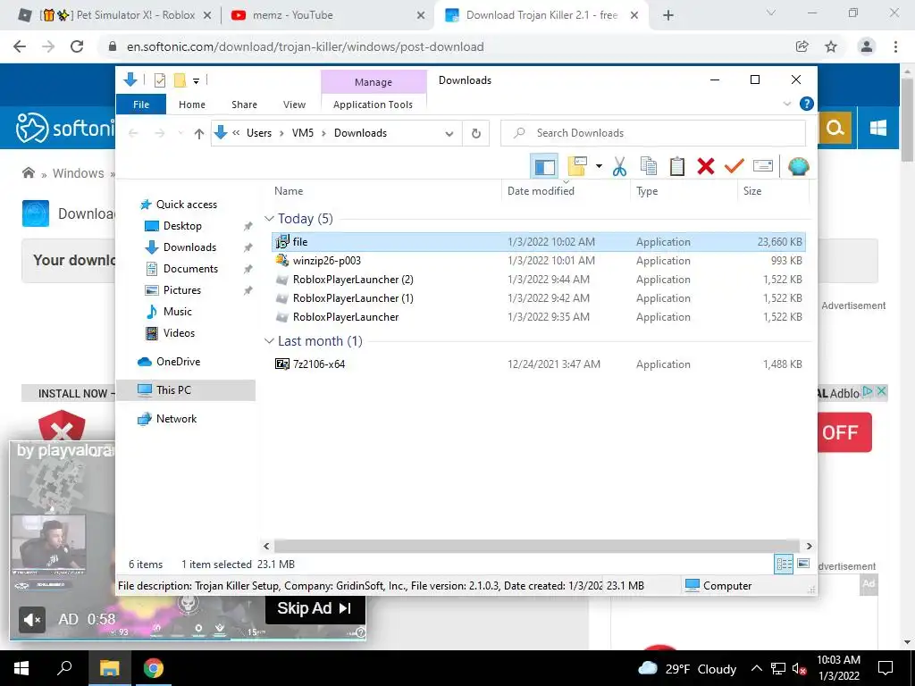Click the Cut scissors icon in Explorer toolbar
The width and height of the screenshot is (915, 686).
tap(619, 167)
